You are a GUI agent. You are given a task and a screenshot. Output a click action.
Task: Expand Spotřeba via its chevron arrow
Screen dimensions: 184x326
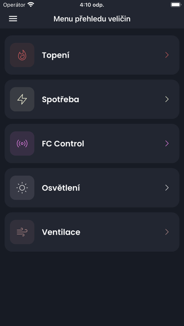click(167, 99)
